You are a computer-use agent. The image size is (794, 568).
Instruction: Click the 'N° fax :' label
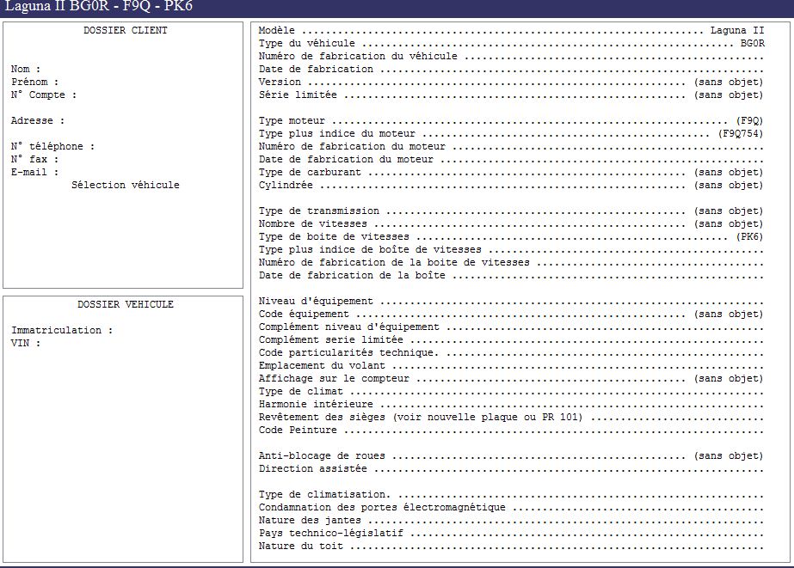pos(34,159)
